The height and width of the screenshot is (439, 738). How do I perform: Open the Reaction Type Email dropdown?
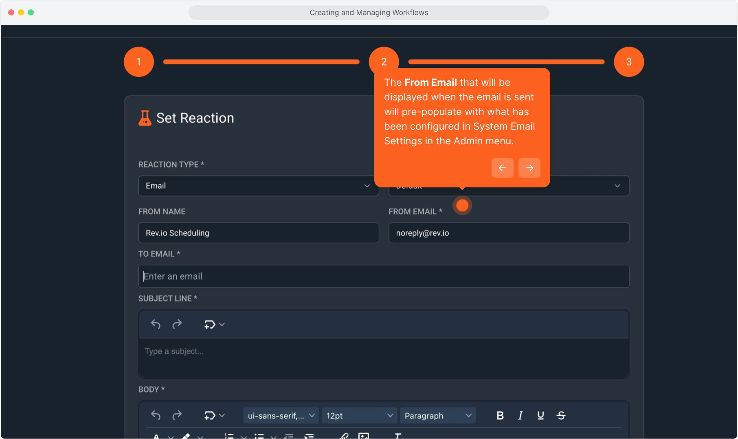(x=258, y=186)
